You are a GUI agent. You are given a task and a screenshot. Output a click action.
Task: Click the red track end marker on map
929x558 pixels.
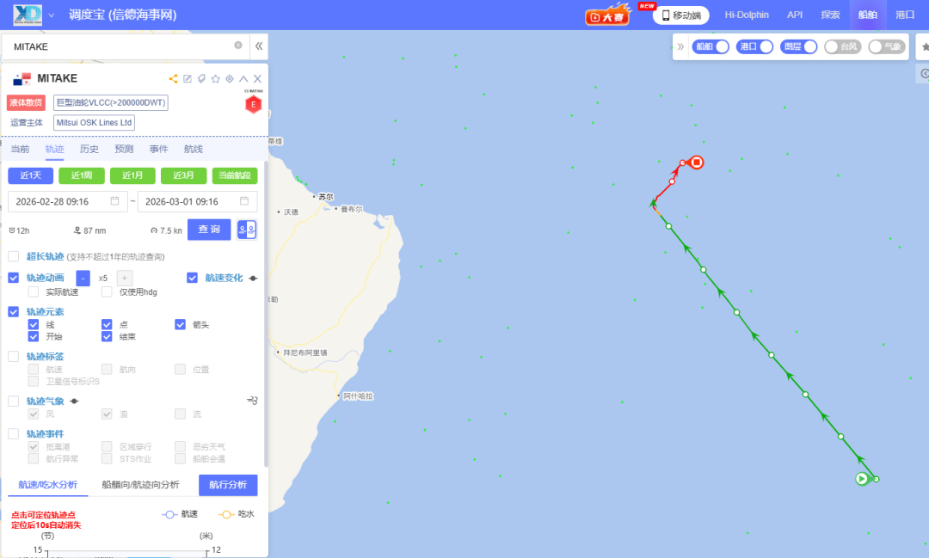coord(697,162)
